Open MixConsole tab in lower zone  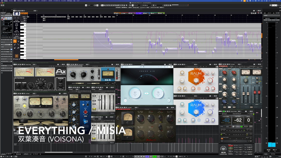coord(19,154)
